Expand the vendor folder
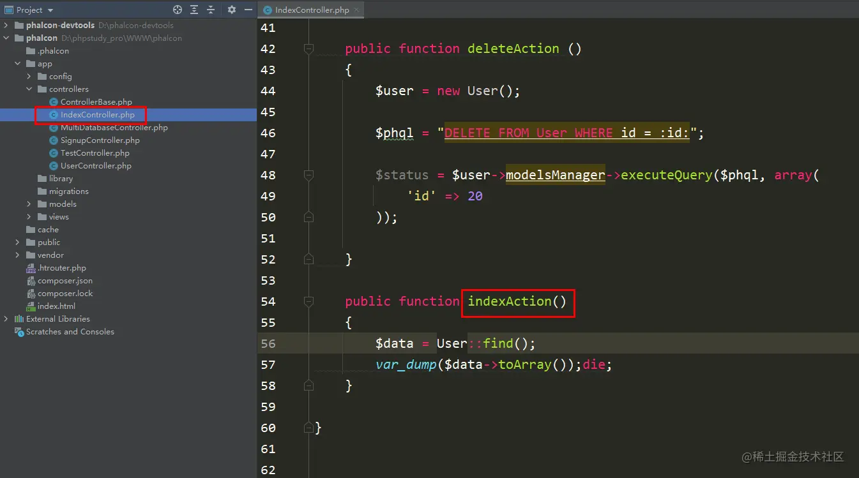The height and width of the screenshot is (478, 859). (x=18, y=255)
